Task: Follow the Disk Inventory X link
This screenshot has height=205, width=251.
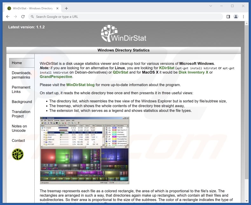Action: tap(193, 72)
